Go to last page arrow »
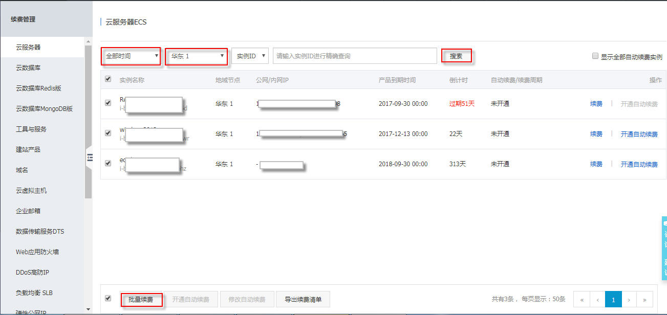 645,299
